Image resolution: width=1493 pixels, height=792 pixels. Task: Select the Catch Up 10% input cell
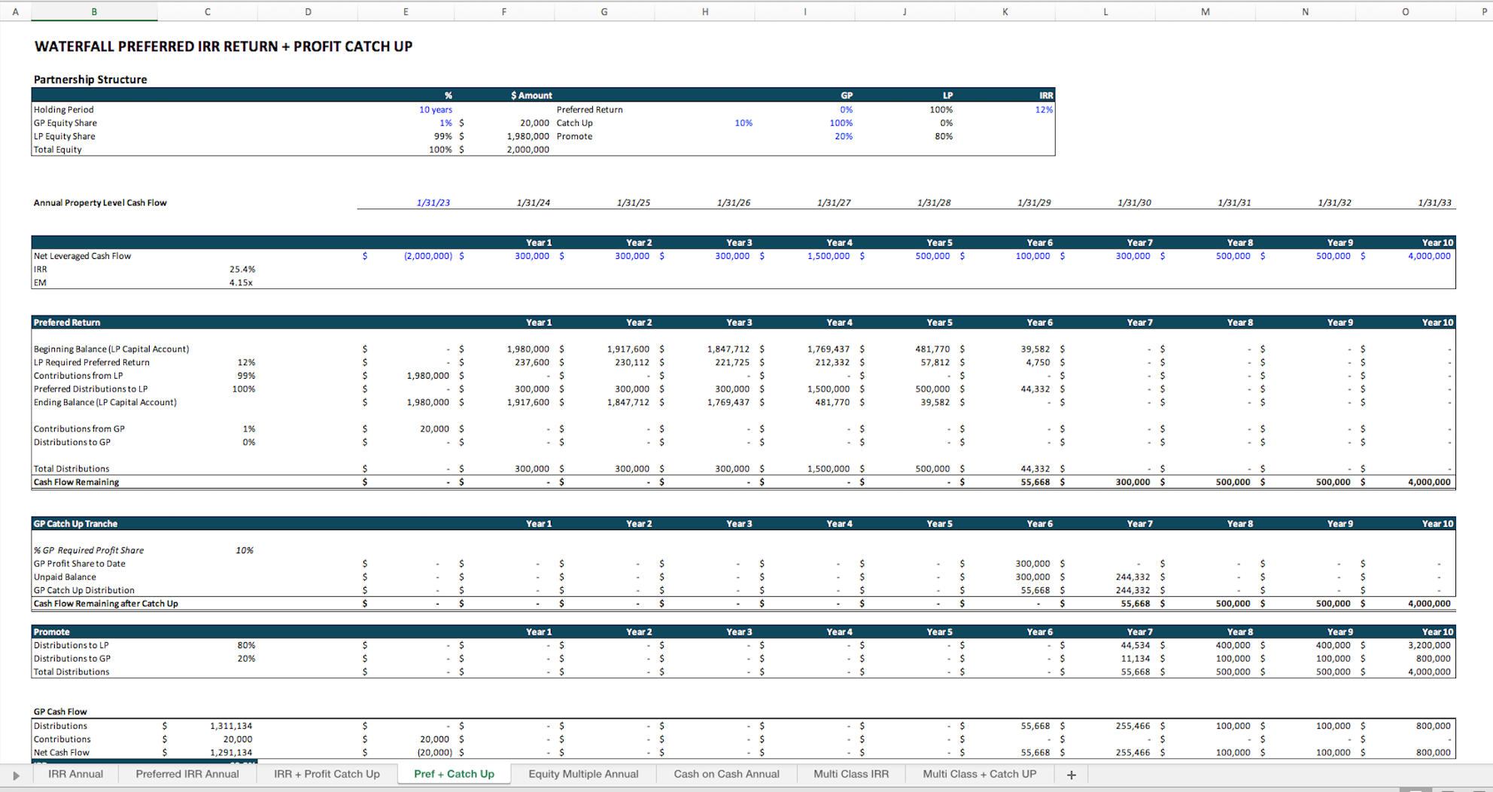pos(743,123)
